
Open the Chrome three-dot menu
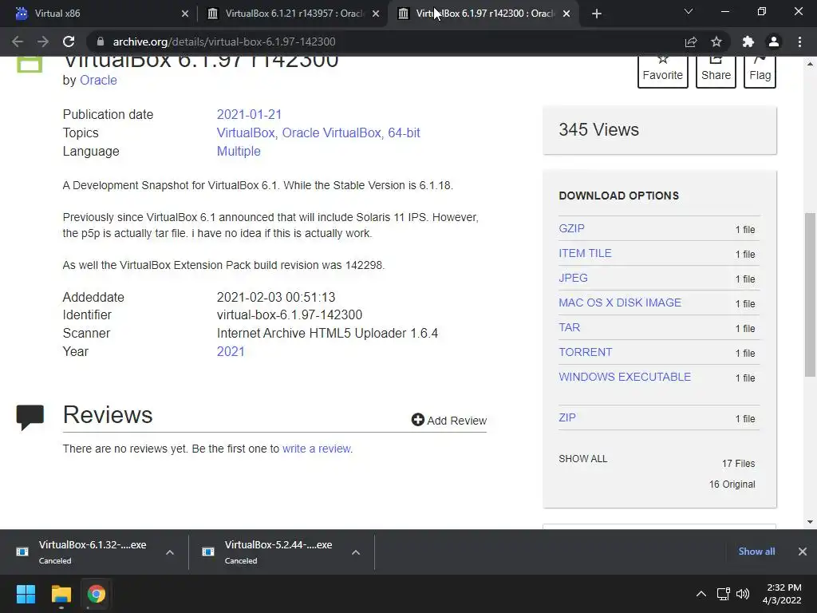point(799,42)
